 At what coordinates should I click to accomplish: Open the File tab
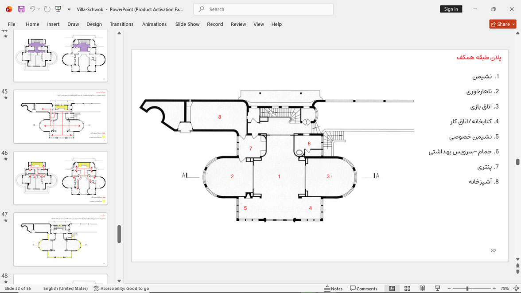[x=12, y=24]
